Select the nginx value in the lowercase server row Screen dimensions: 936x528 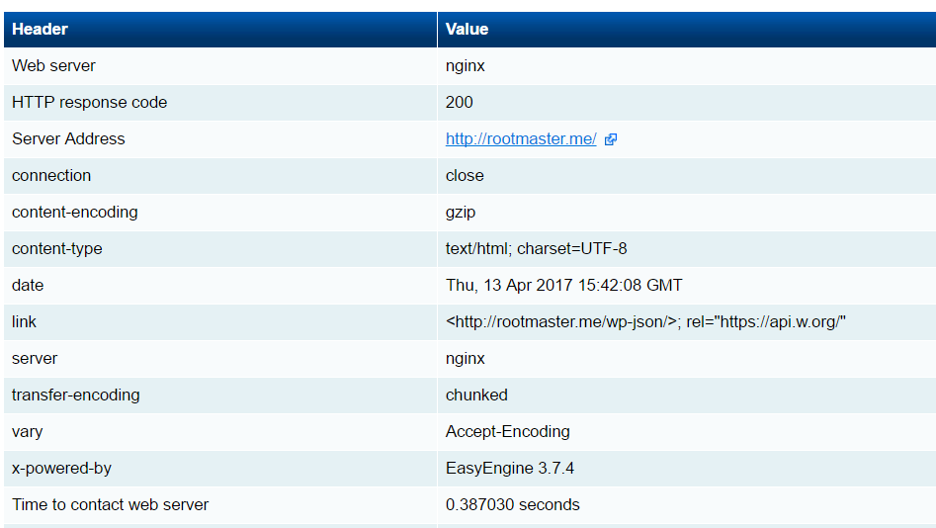(x=465, y=358)
